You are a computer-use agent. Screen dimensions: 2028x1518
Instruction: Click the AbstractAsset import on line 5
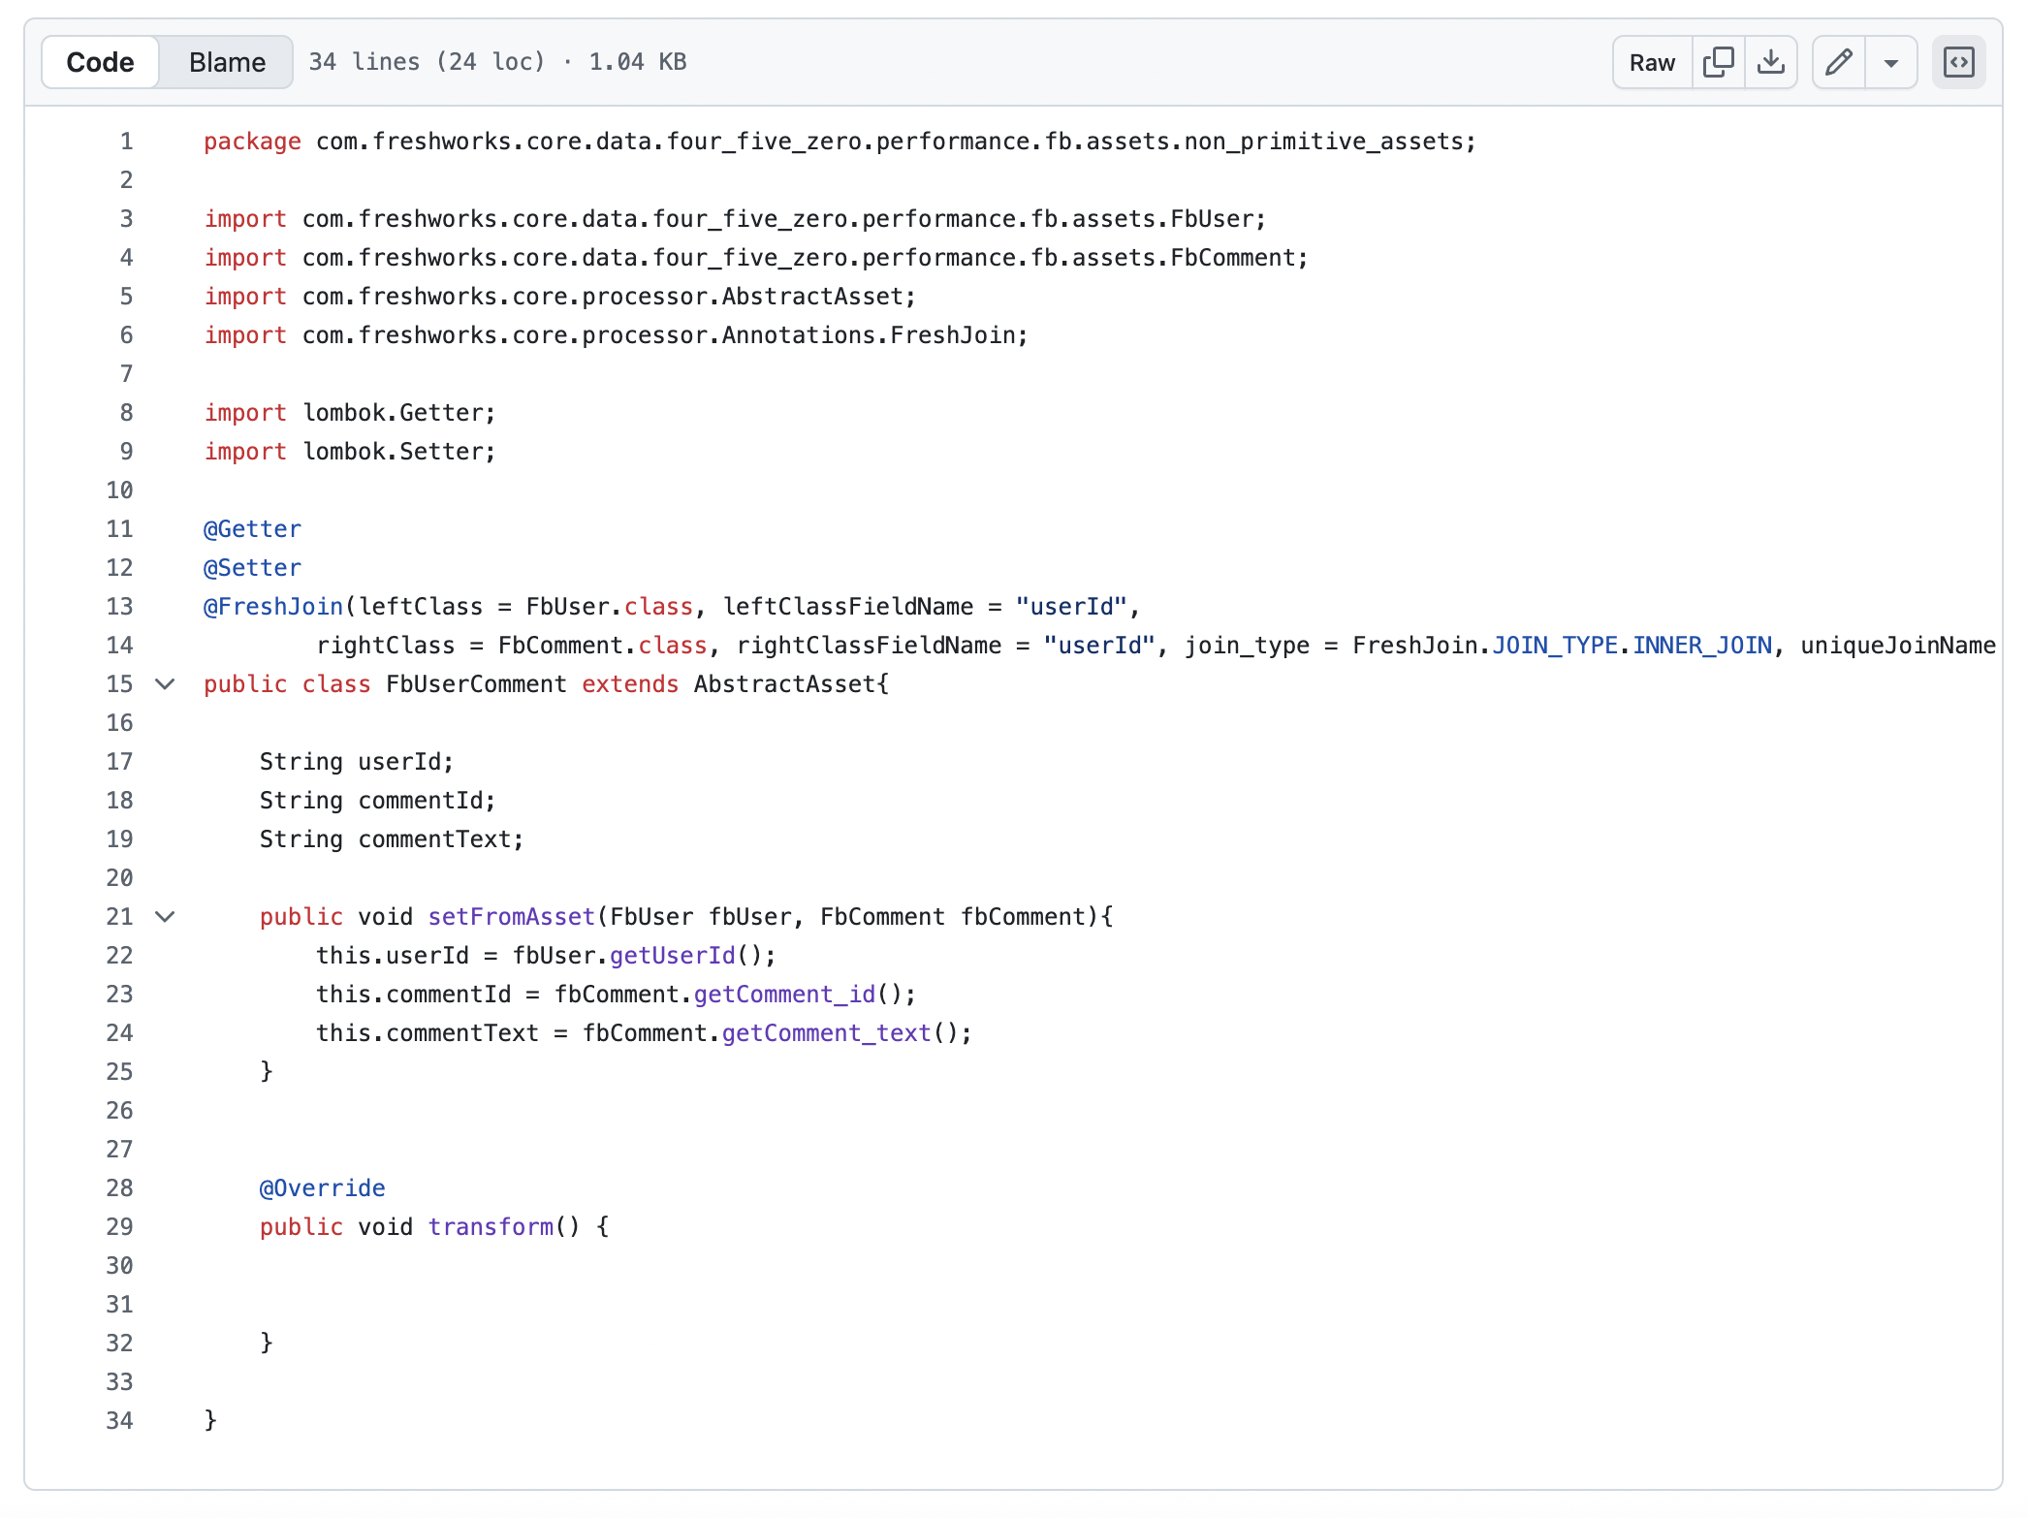point(560,297)
